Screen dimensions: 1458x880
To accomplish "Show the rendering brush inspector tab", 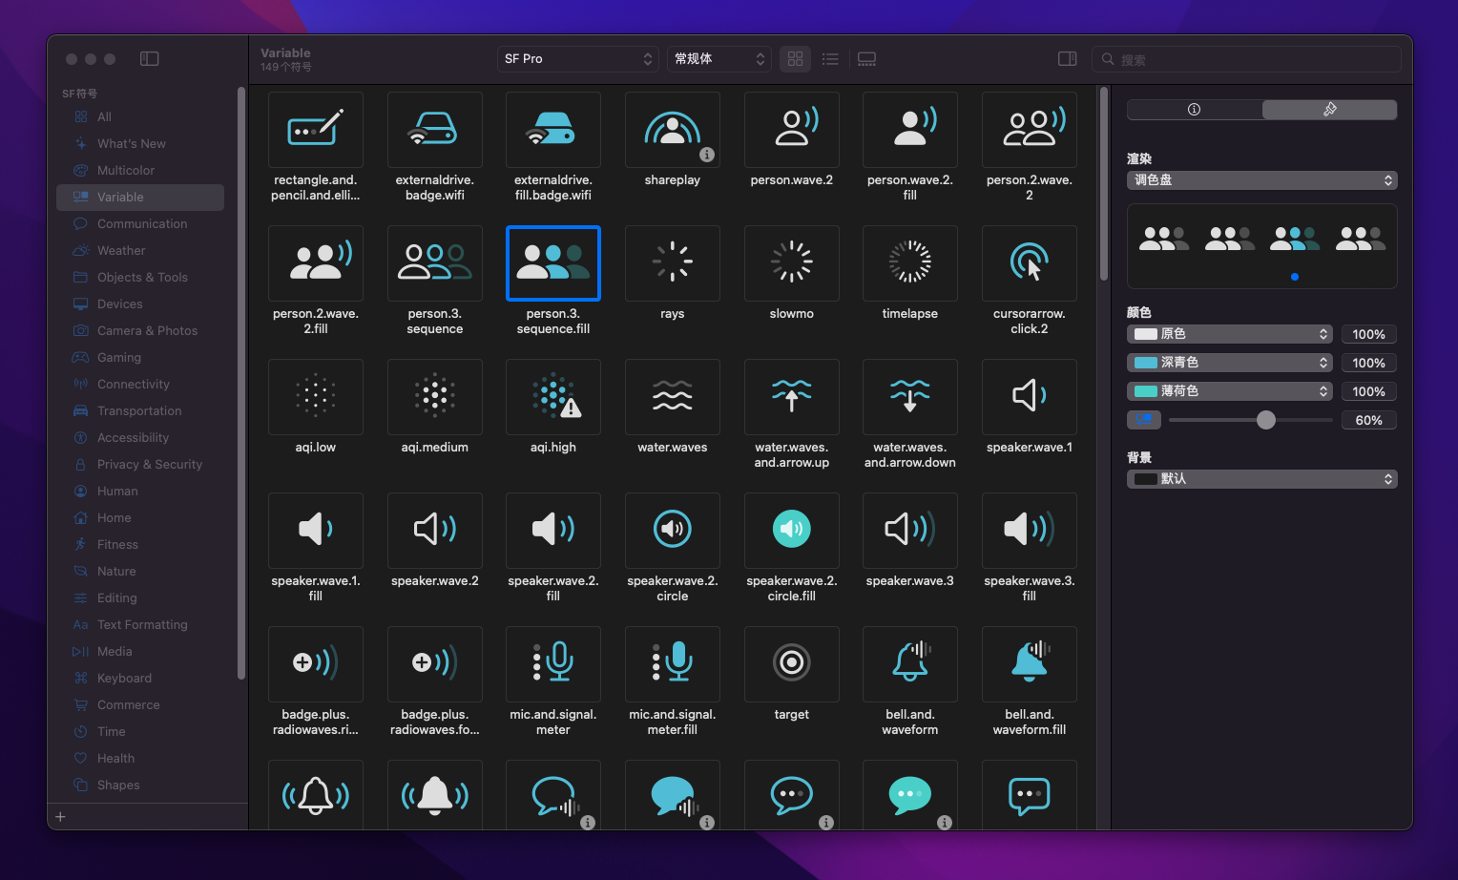I will [x=1329, y=110].
